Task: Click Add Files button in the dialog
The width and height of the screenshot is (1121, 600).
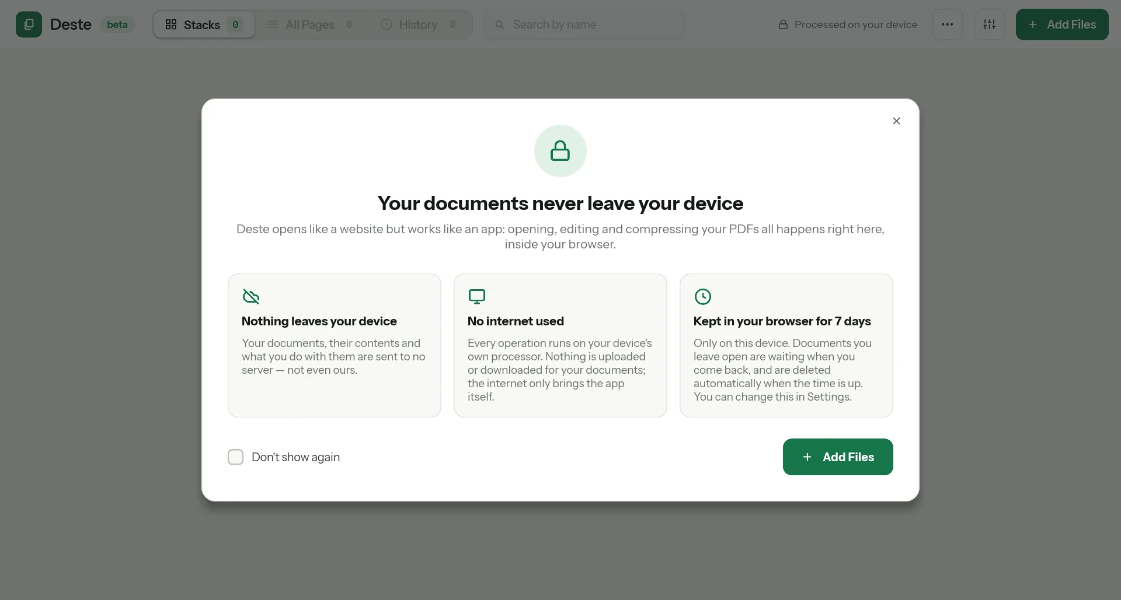Action: click(838, 457)
